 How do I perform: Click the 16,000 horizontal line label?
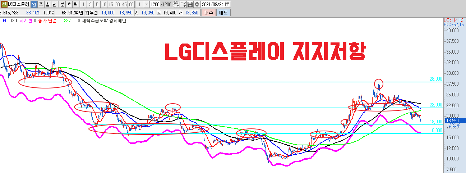[x=436, y=130]
